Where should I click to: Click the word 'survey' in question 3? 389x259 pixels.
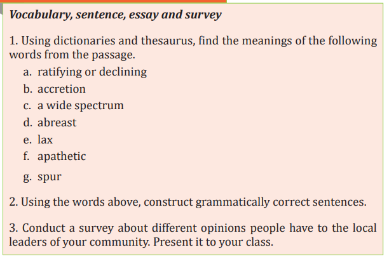coord(96,229)
